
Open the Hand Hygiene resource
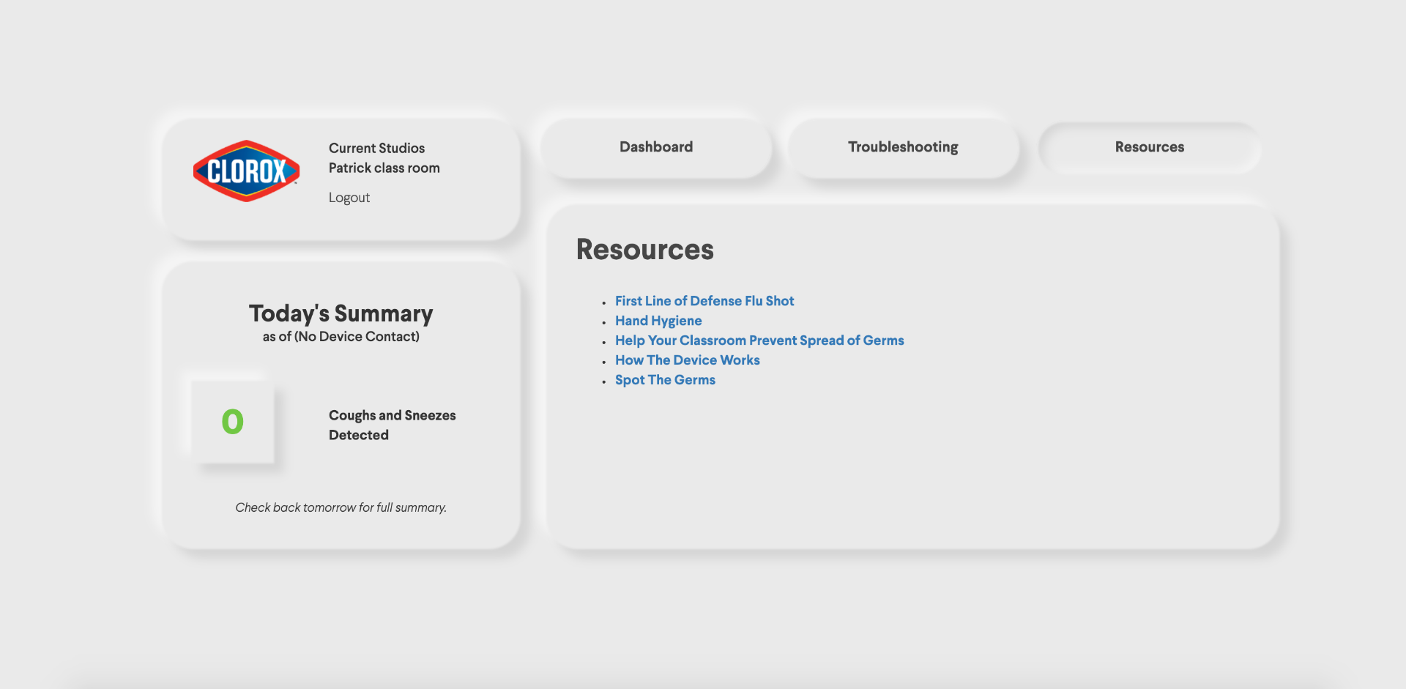click(658, 321)
